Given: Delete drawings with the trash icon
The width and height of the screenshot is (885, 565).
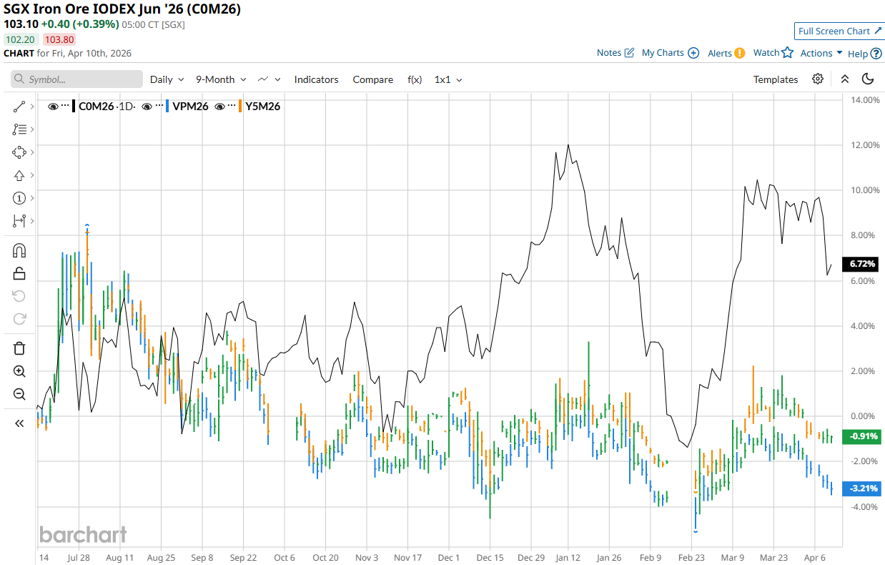Looking at the screenshot, I should [19, 348].
